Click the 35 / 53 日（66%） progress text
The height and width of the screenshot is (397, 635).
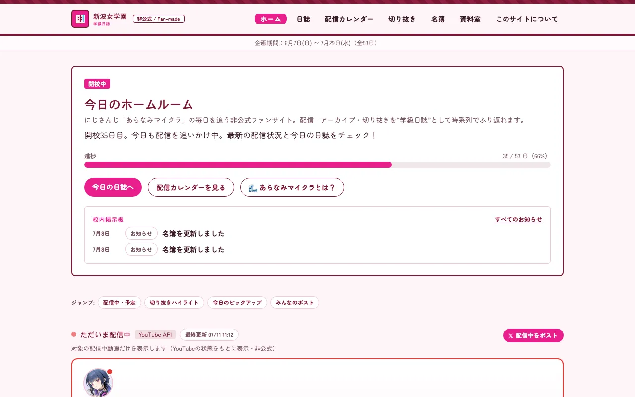pos(525,156)
